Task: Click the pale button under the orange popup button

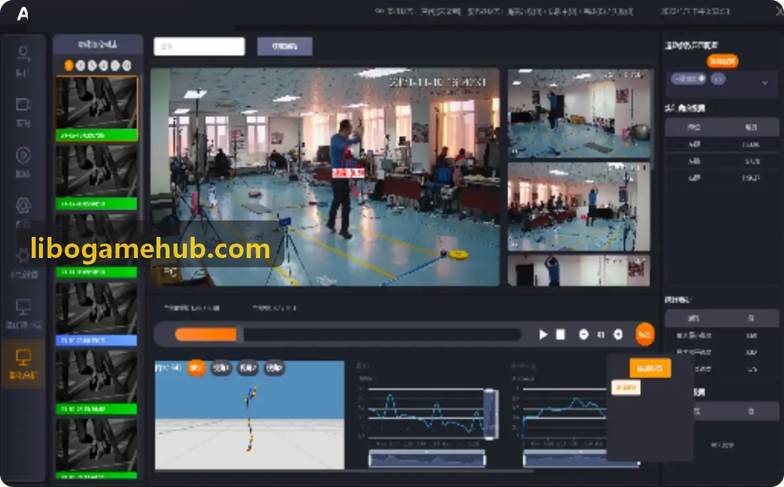Action: pos(626,387)
